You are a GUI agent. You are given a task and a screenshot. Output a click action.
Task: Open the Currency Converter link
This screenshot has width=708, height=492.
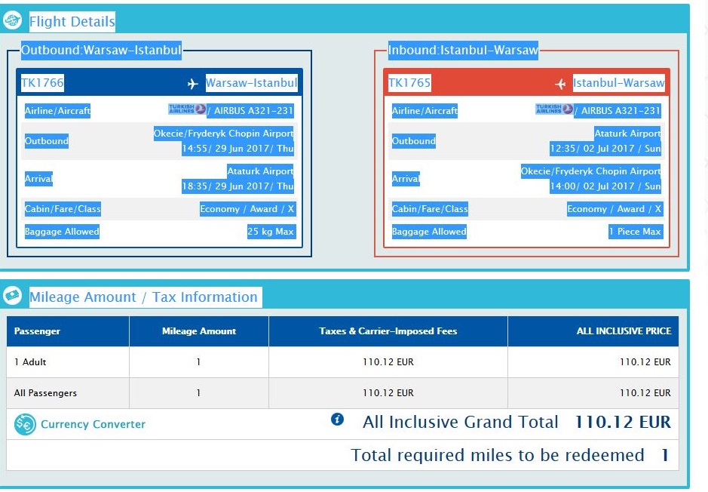point(93,424)
